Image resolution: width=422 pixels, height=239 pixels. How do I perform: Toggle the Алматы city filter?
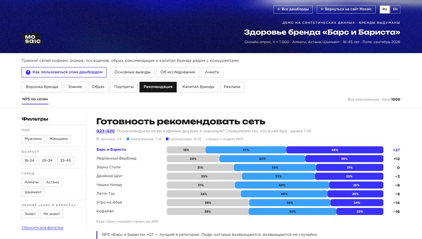[x=31, y=182]
